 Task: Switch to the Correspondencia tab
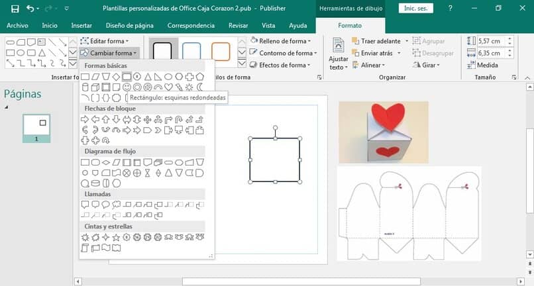click(x=191, y=26)
